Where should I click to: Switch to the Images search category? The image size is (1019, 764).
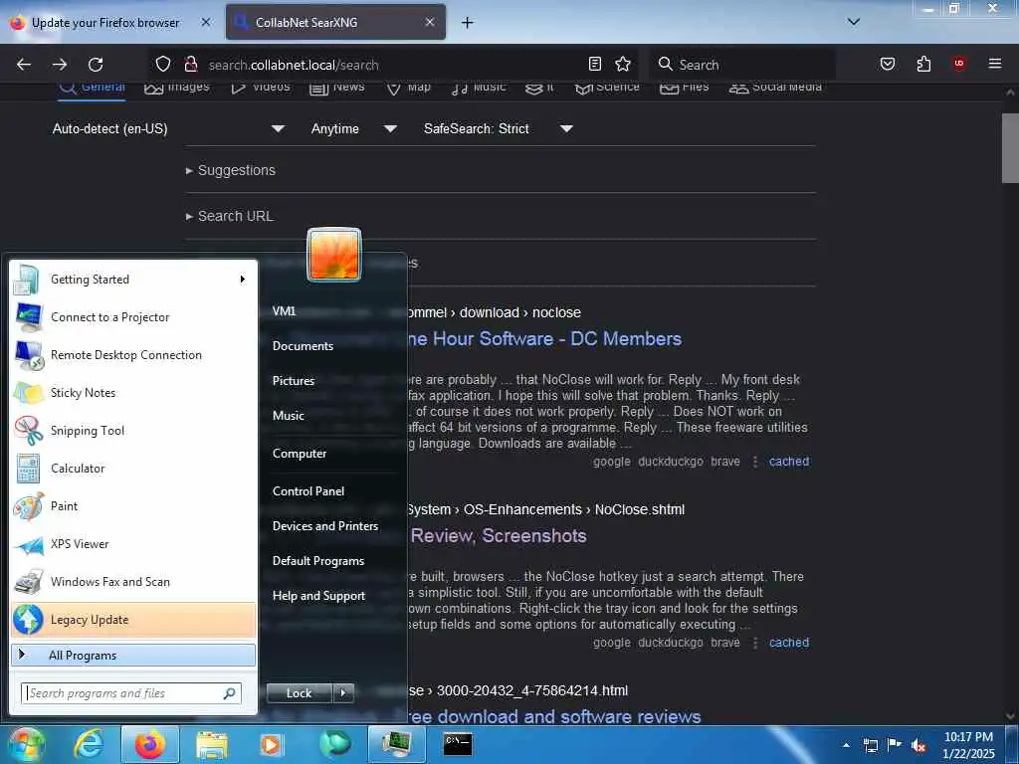[177, 88]
